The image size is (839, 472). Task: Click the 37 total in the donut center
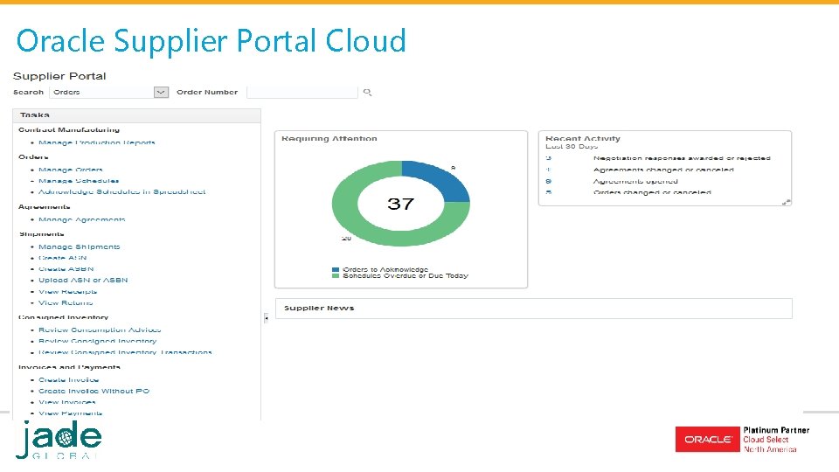(401, 204)
